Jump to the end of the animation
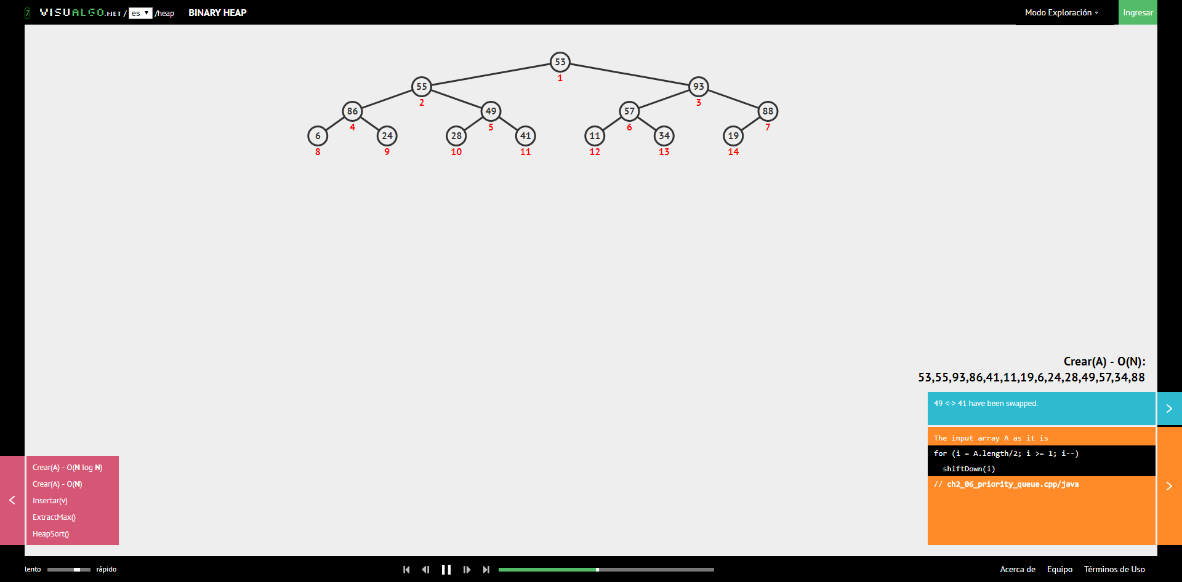Screen dimensions: 1182x582 tap(486, 570)
